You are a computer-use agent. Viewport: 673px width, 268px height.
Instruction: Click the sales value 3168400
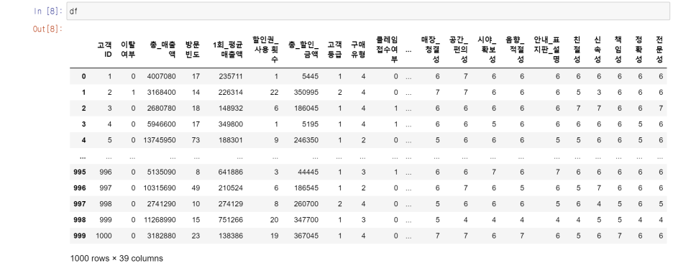click(161, 92)
